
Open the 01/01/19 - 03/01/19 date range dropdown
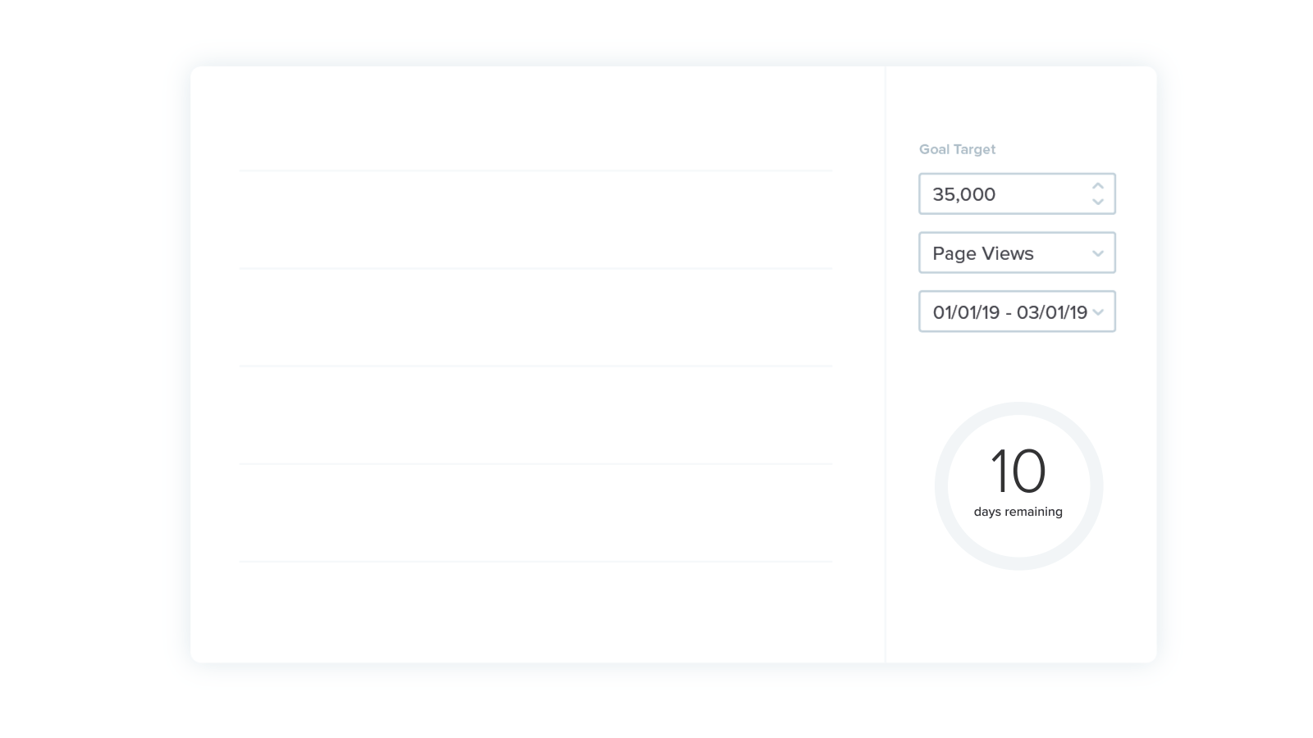coord(1017,312)
